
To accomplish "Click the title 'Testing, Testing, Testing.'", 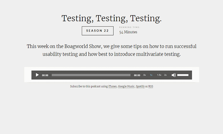I will pos(111,18).
